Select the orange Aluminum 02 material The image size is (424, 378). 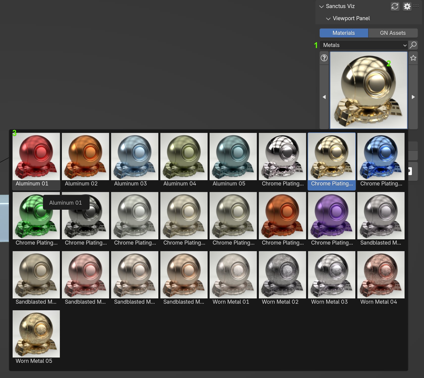(x=85, y=157)
